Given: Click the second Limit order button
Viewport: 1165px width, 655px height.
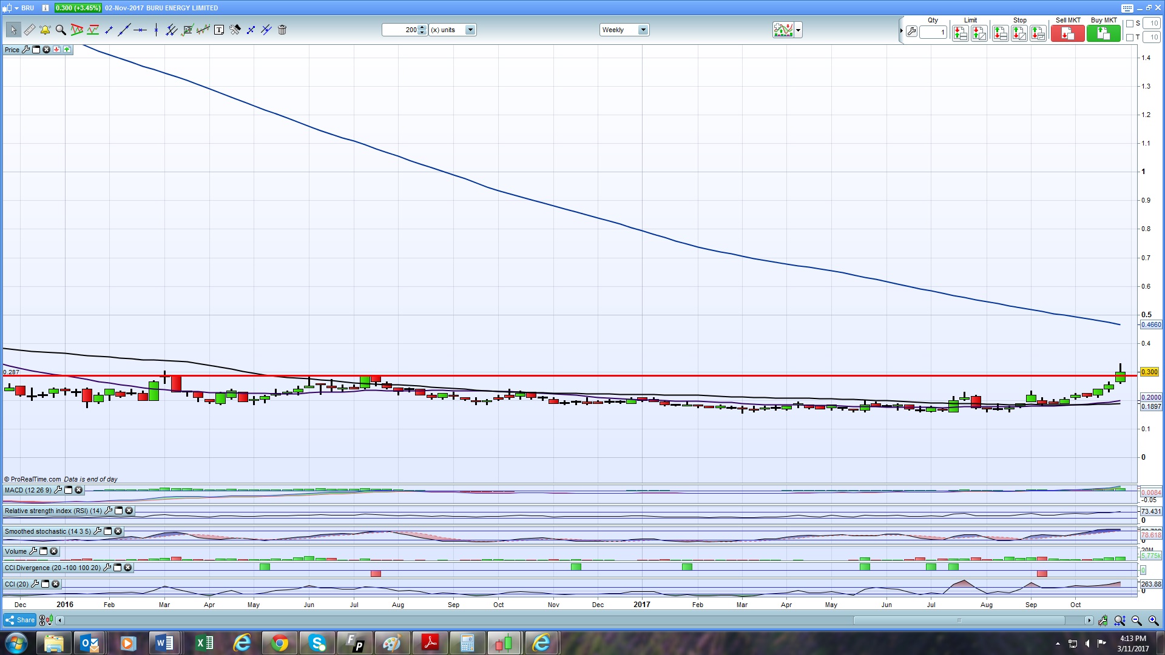Looking at the screenshot, I should [979, 33].
